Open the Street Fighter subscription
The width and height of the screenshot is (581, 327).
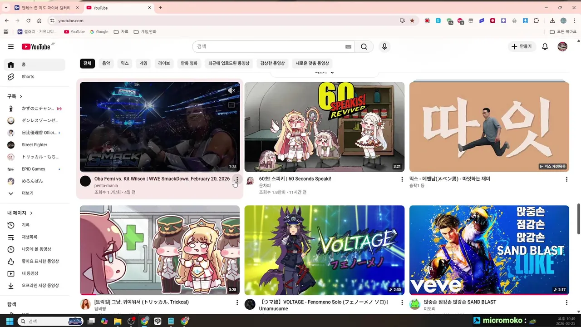tap(34, 145)
